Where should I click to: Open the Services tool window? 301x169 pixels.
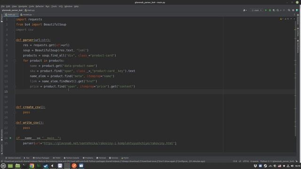(113, 158)
